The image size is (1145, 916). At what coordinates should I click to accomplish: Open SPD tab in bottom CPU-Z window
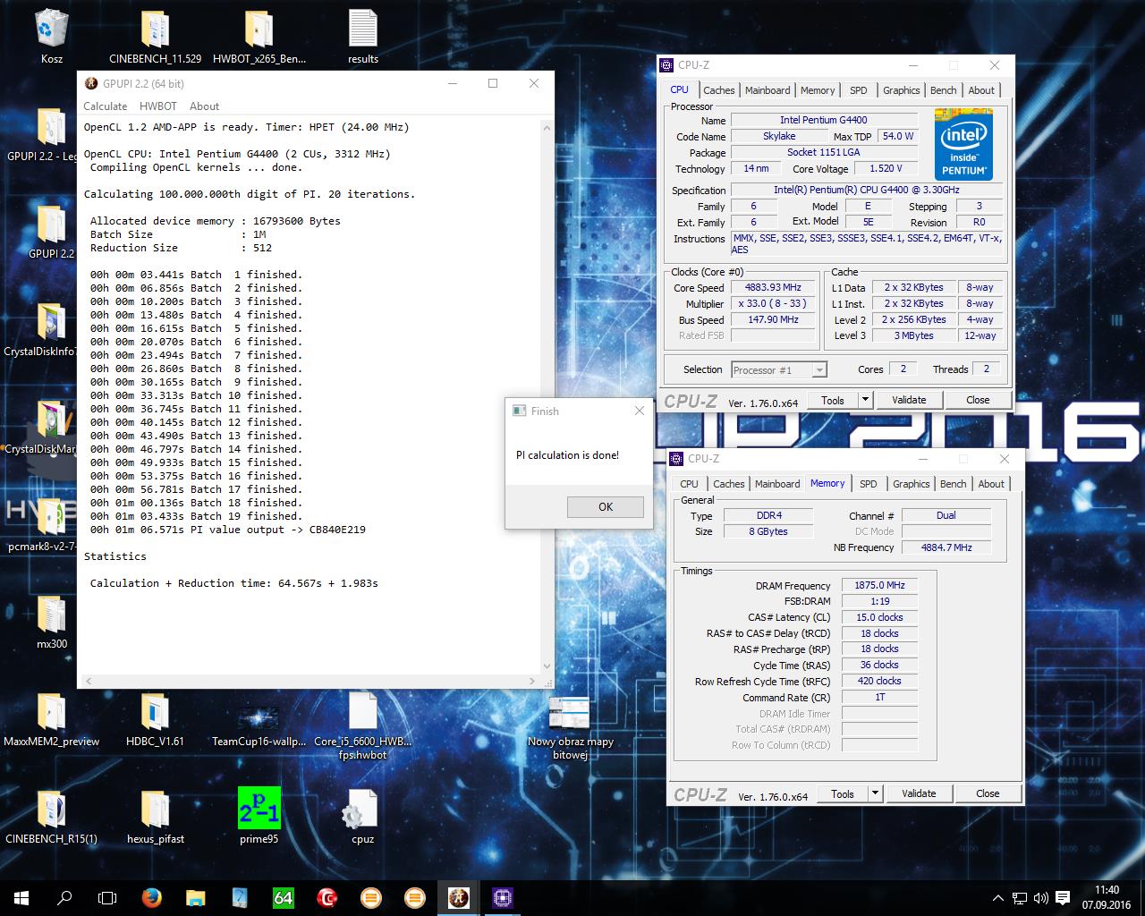[x=869, y=484]
